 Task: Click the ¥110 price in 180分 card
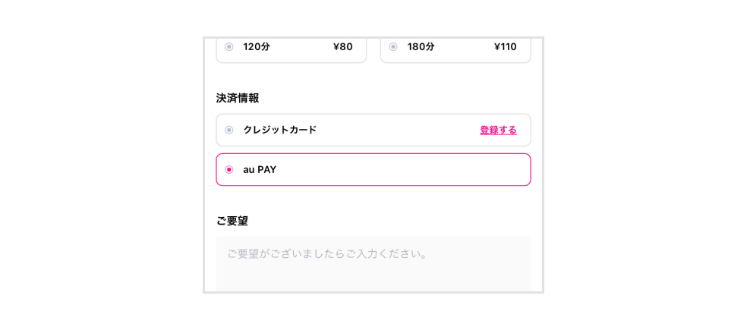(x=506, y=47)
